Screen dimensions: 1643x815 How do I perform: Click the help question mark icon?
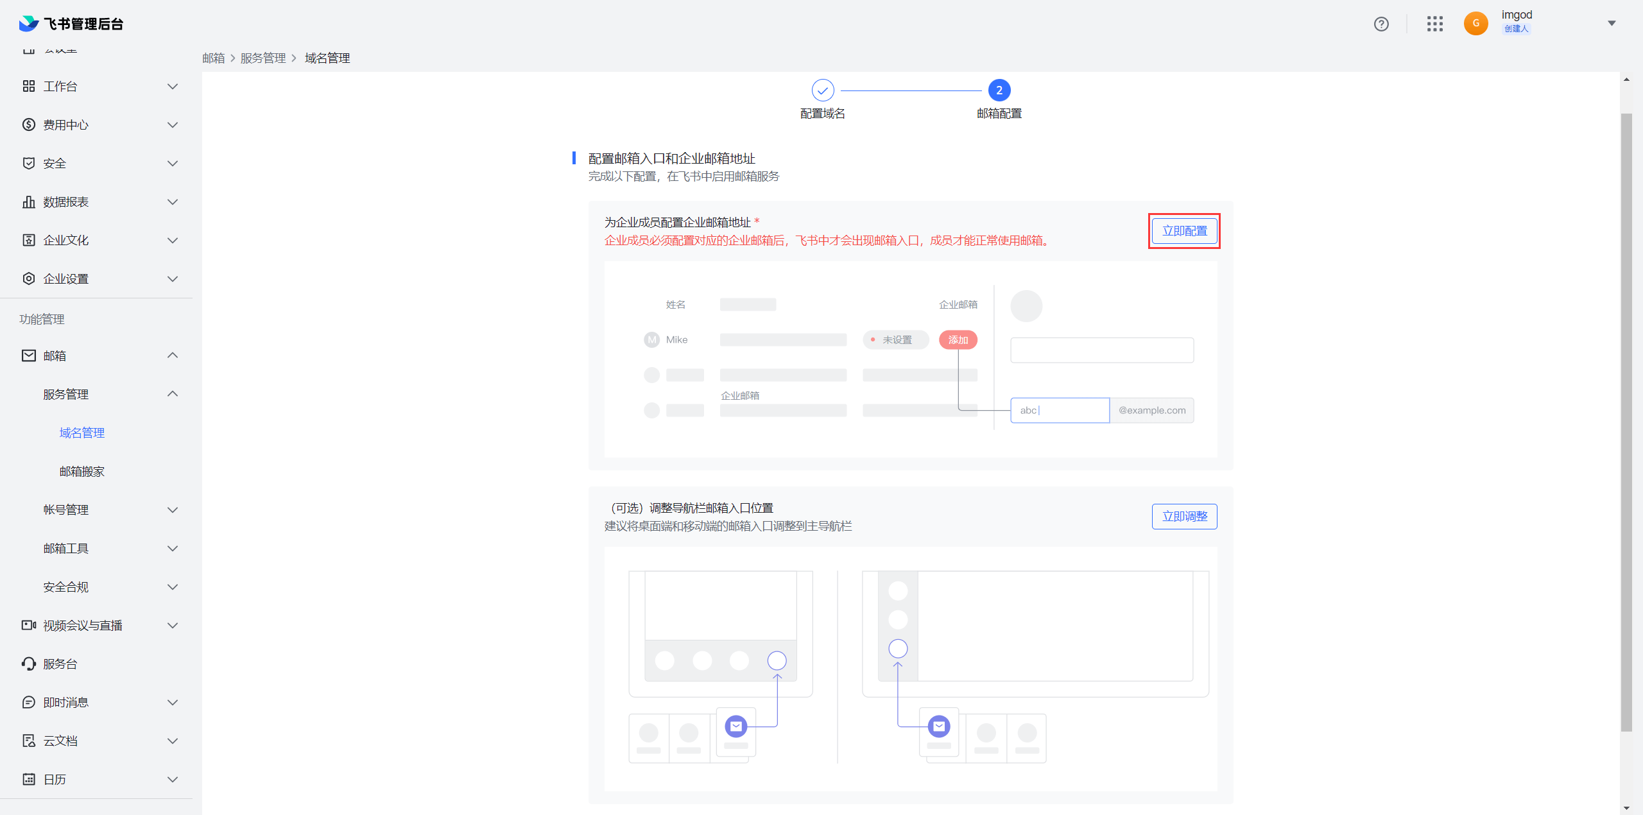click(1381, 24)
